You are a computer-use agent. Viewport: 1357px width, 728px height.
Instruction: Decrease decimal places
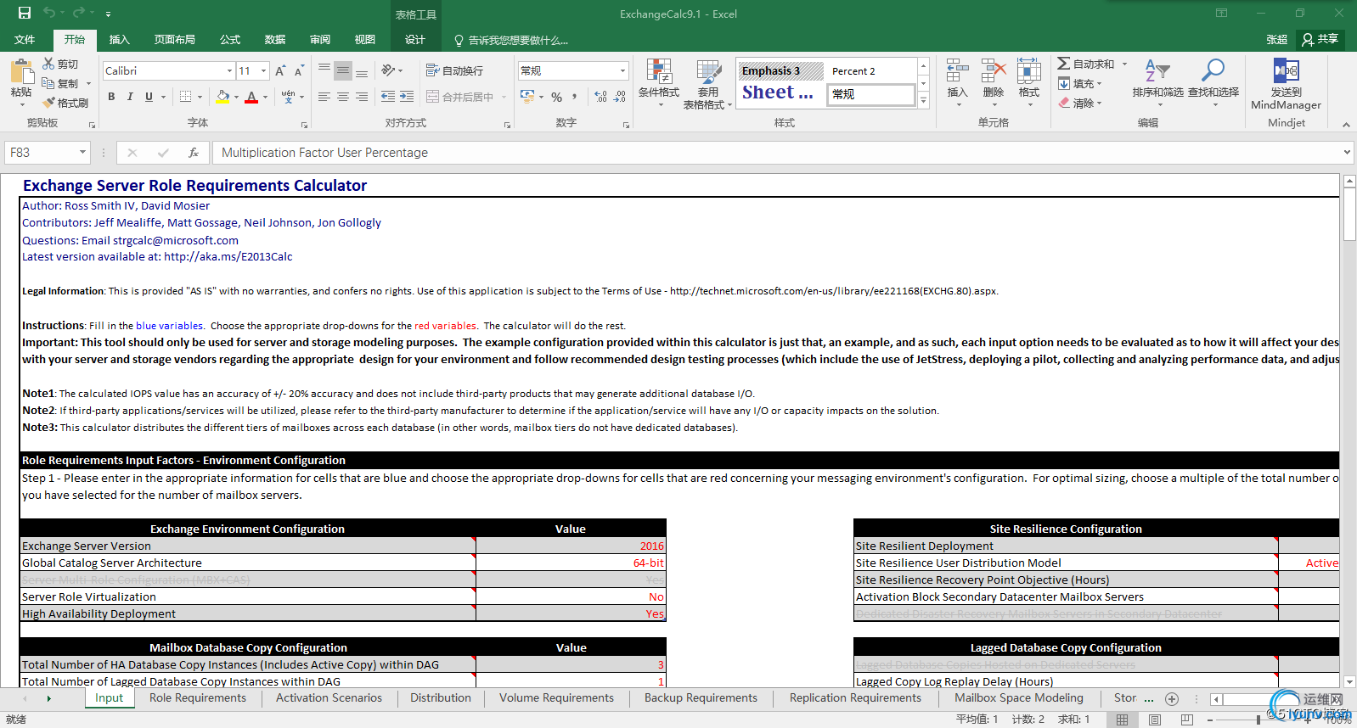(620, 97)
